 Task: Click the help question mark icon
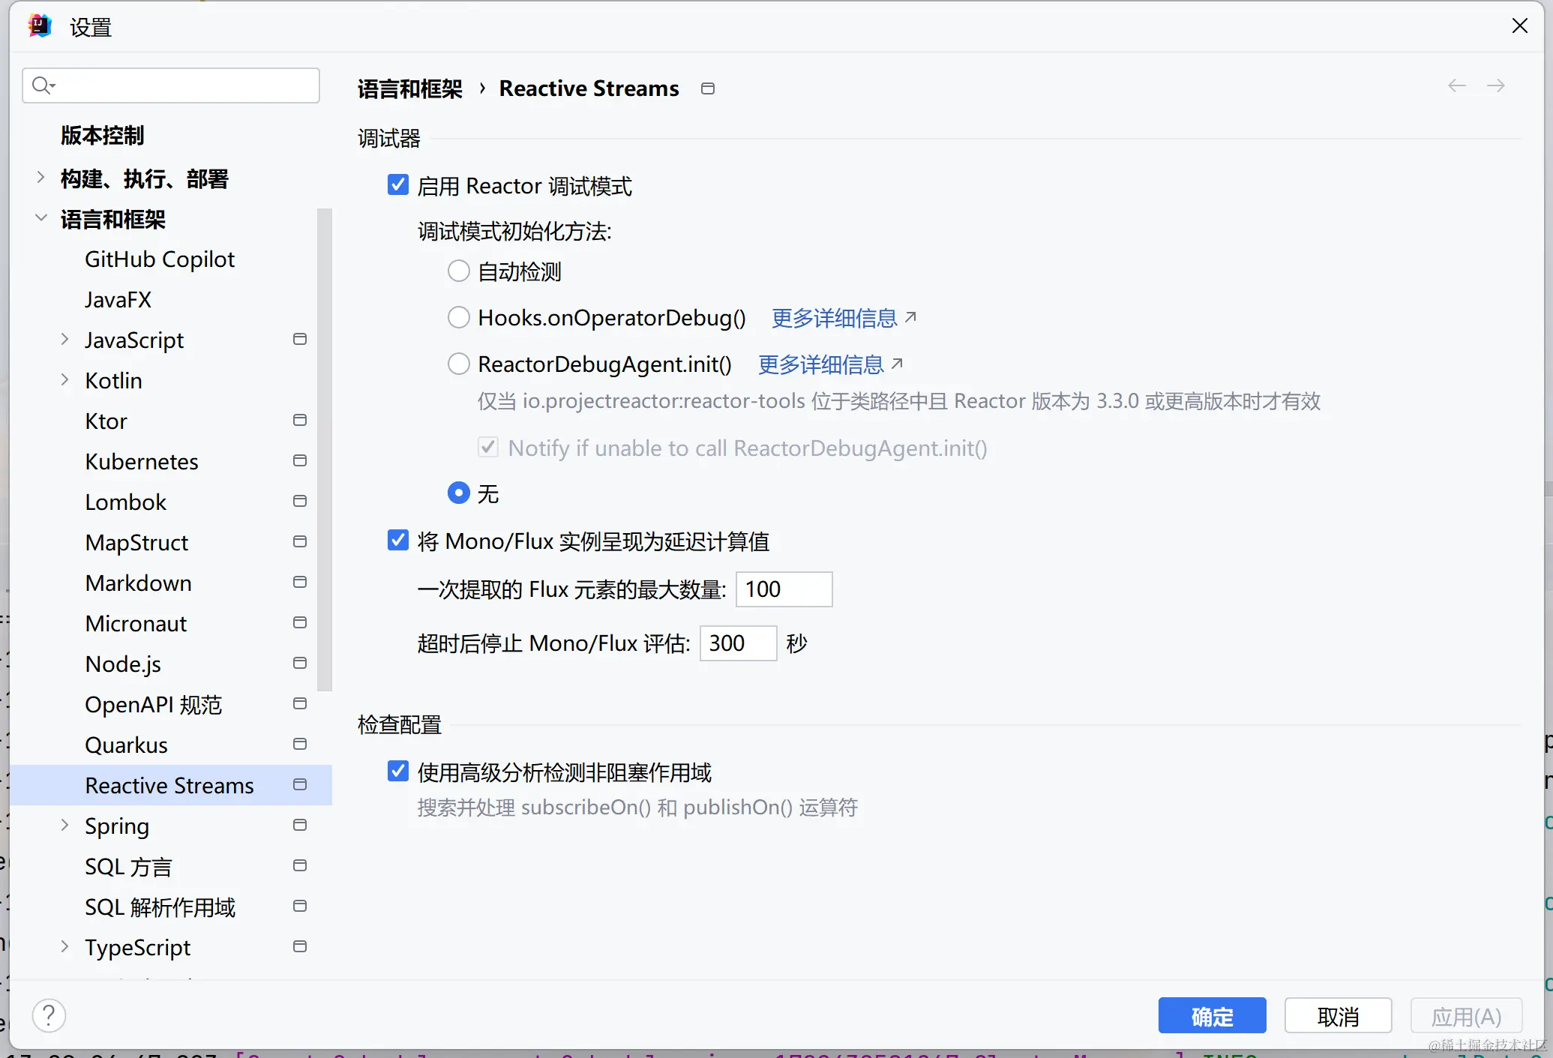pyautogui.click(x=49, y=1016)
